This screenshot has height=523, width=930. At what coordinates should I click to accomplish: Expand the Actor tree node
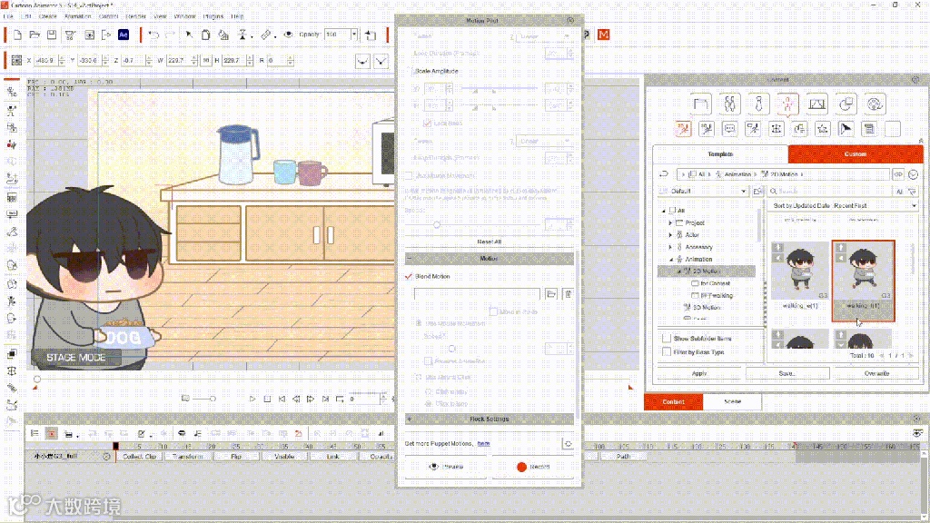[x=671, y=235]
